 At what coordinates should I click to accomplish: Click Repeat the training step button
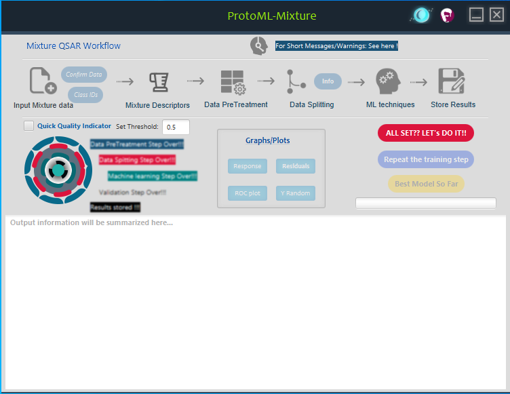426,159
